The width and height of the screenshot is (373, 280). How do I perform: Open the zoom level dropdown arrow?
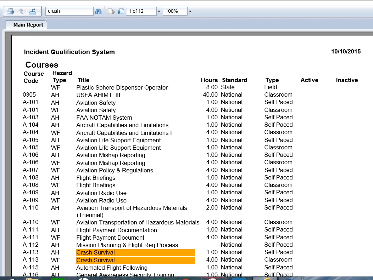coord(190,11)
